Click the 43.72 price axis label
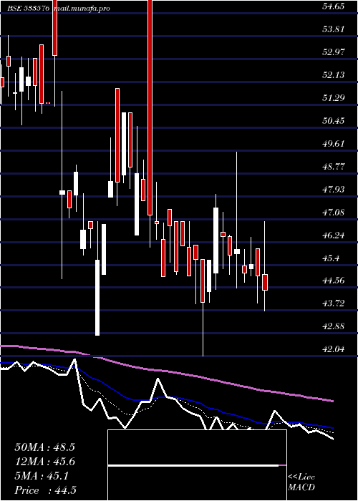 [334, 303]
